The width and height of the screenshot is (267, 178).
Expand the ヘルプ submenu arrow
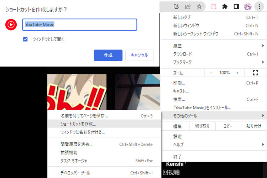pyautogui.click(x=263, y=145)
